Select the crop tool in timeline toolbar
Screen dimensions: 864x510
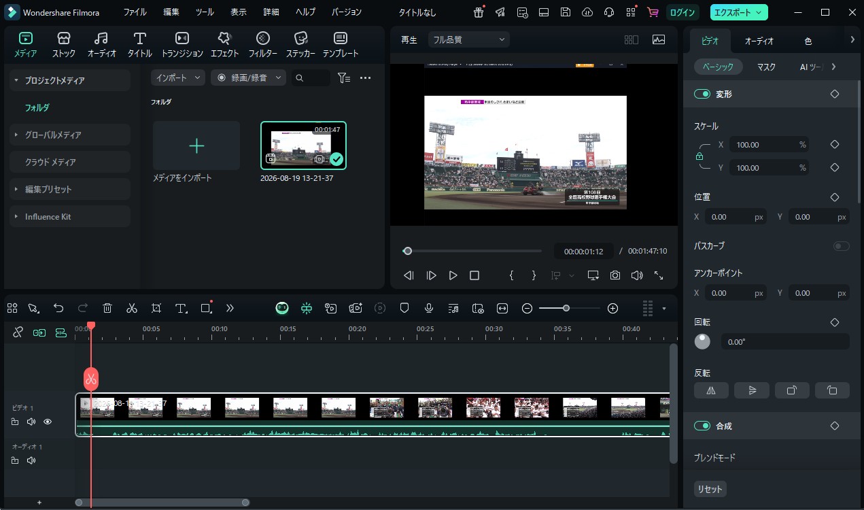(x=156, y=308)
